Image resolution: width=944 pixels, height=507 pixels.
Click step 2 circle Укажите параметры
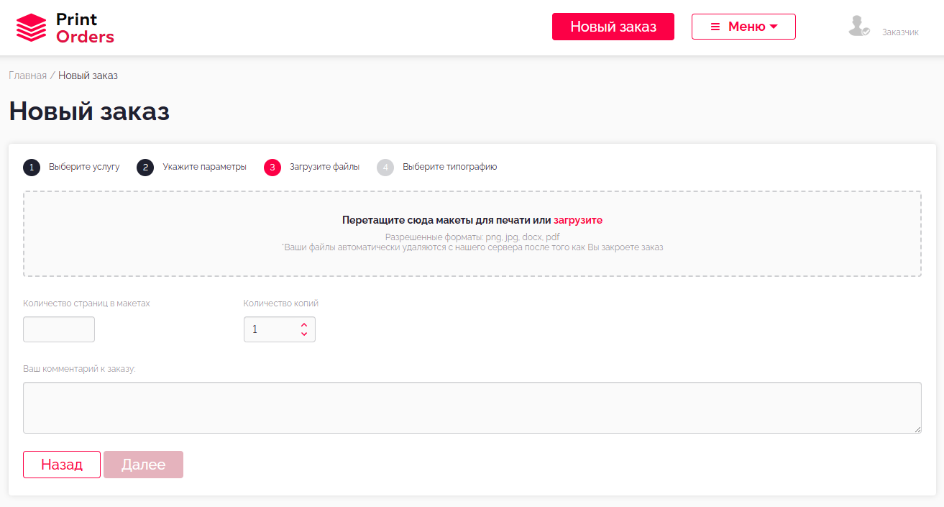pos(145,168)
